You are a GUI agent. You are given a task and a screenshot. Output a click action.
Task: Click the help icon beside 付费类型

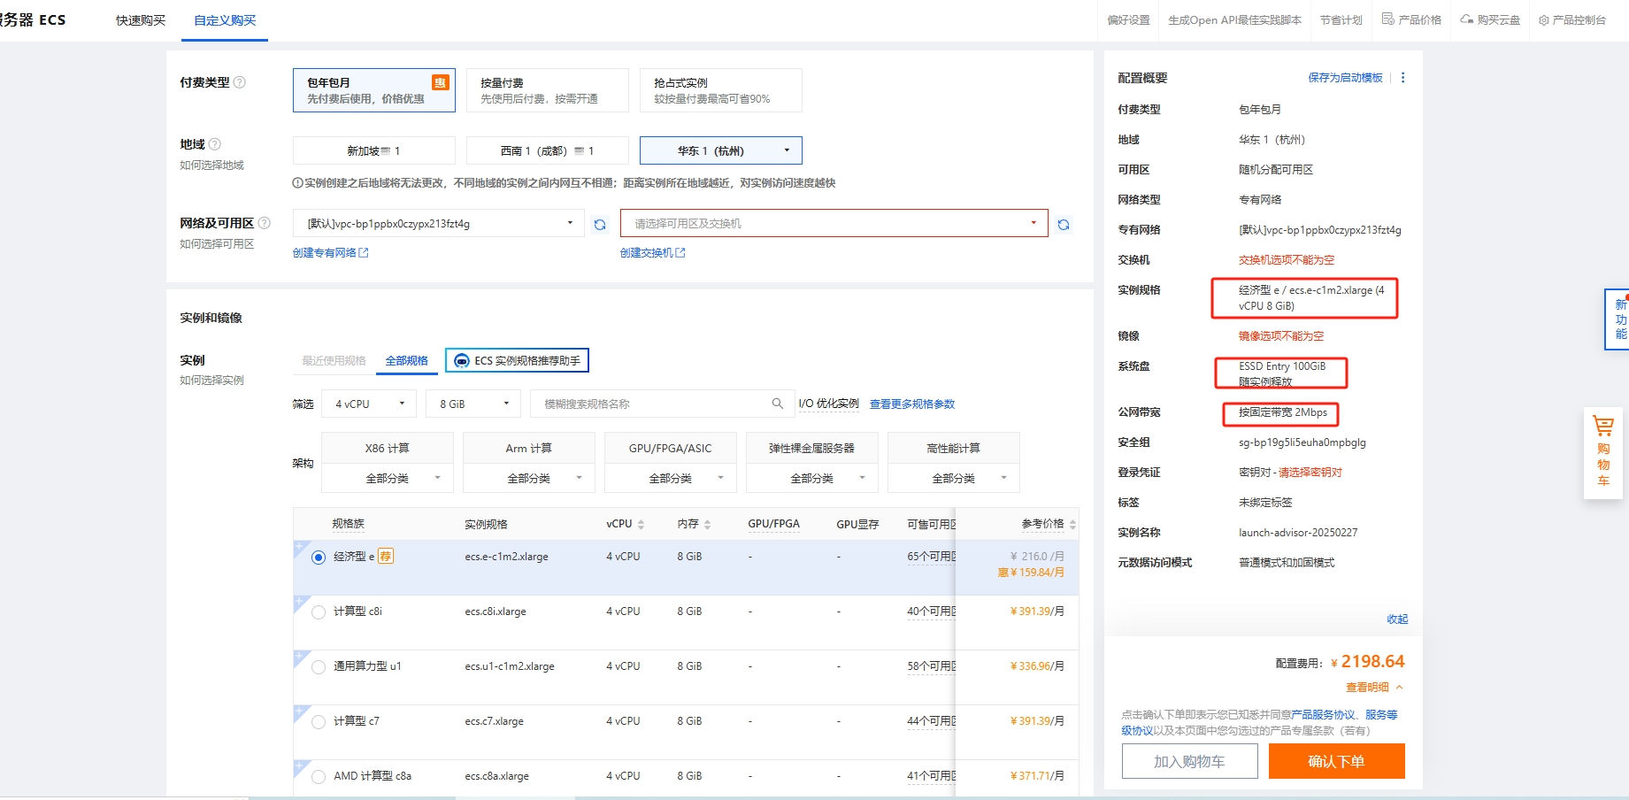point(240,82)
